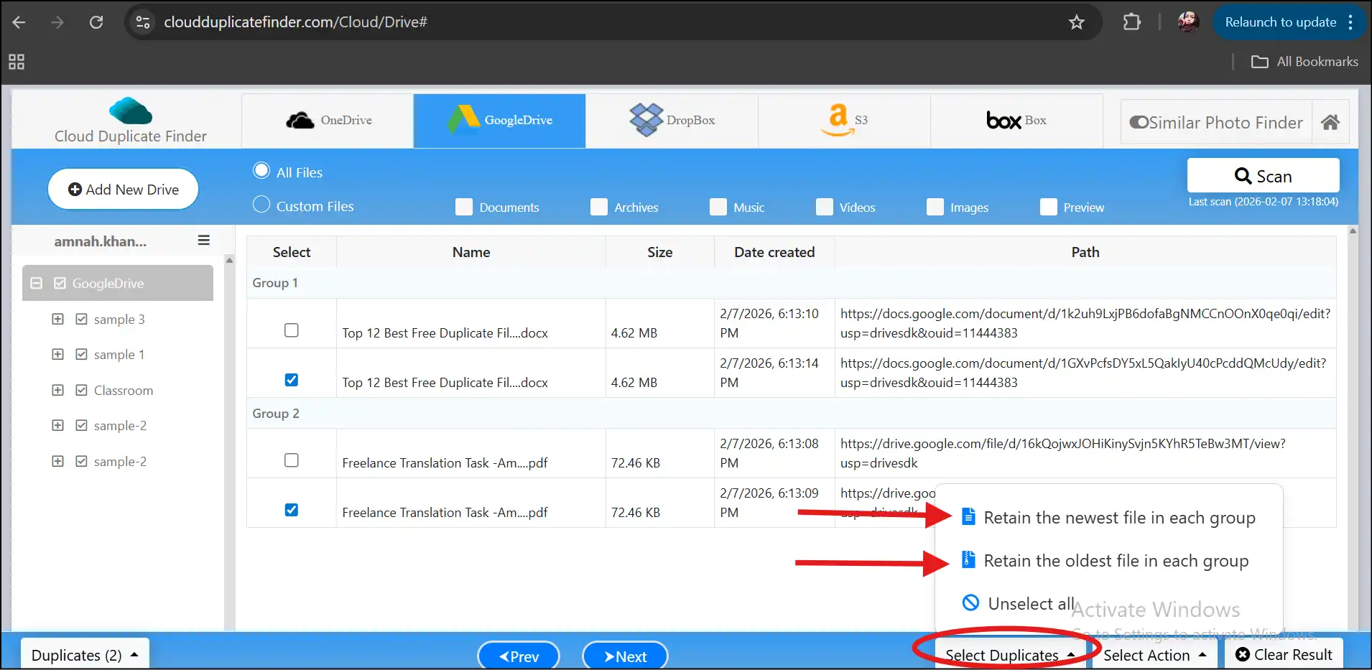Select the Box service icon
This screenshot has height=670, width=1372.
point(1002,120)
